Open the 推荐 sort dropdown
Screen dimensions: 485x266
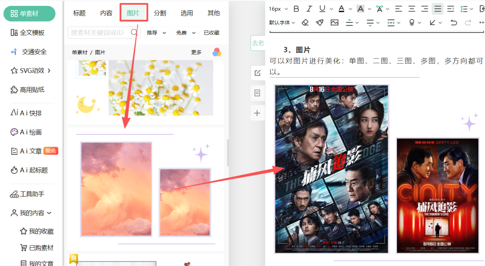(156, 33)
